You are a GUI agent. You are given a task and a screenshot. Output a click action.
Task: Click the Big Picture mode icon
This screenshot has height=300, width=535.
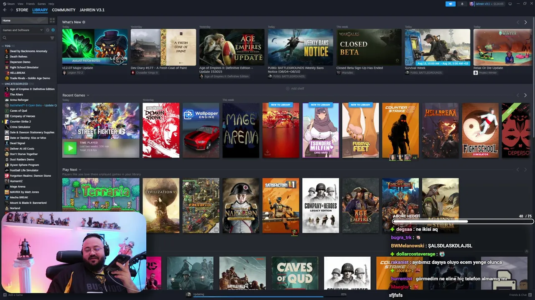511,4
